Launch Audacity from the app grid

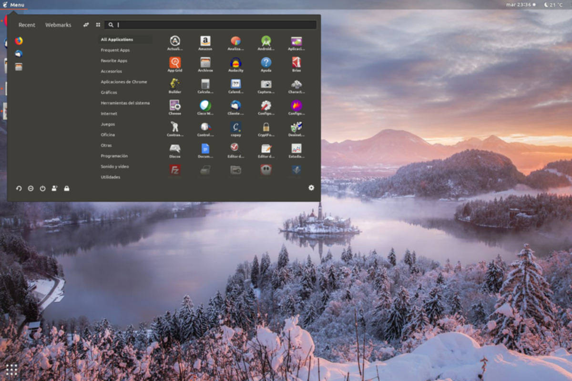235,62
